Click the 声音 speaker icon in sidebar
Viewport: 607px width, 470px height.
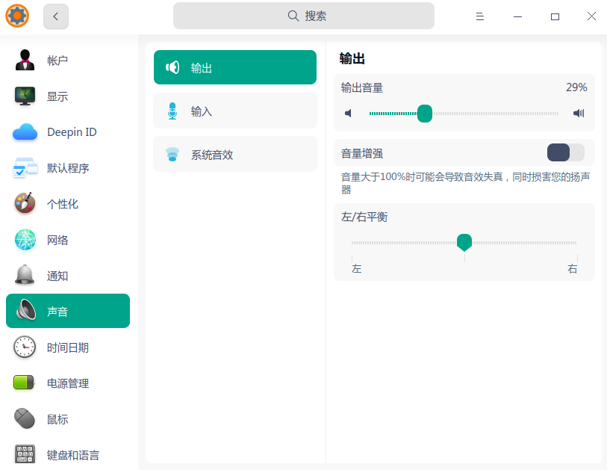[25, 310]
